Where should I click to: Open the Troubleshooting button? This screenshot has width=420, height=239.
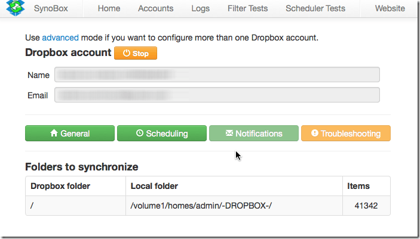[x=346, y=133]
